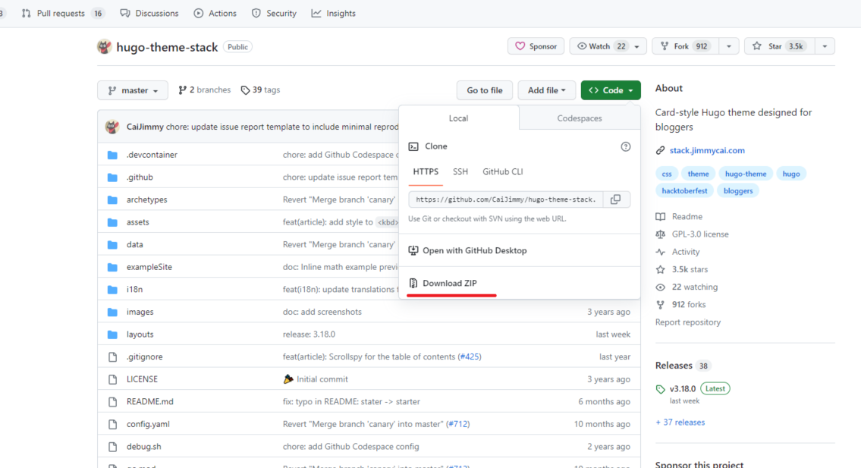This screenshot has width=861, height=468.
Task: Click the Sponsor button
Action: click(x=536, y=47)
